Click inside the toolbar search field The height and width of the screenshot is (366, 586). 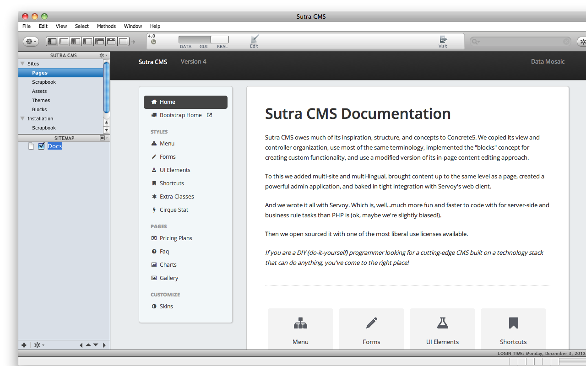point(521,42)
